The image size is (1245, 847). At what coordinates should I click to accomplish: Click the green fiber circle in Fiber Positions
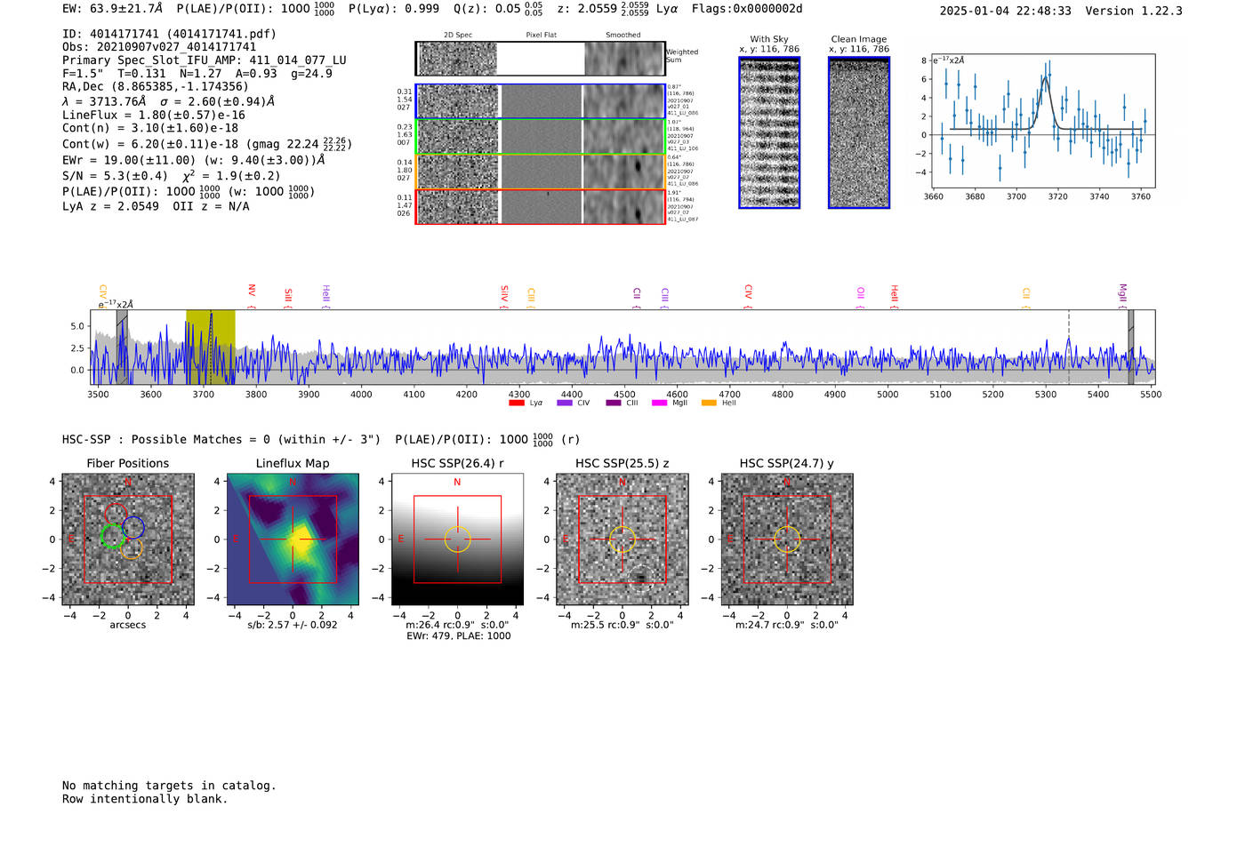coord(112,536)
